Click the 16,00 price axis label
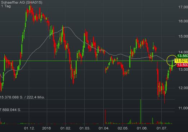 [183, 21]
